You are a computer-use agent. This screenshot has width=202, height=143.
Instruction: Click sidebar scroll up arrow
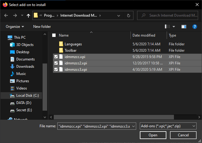[45, 34]
